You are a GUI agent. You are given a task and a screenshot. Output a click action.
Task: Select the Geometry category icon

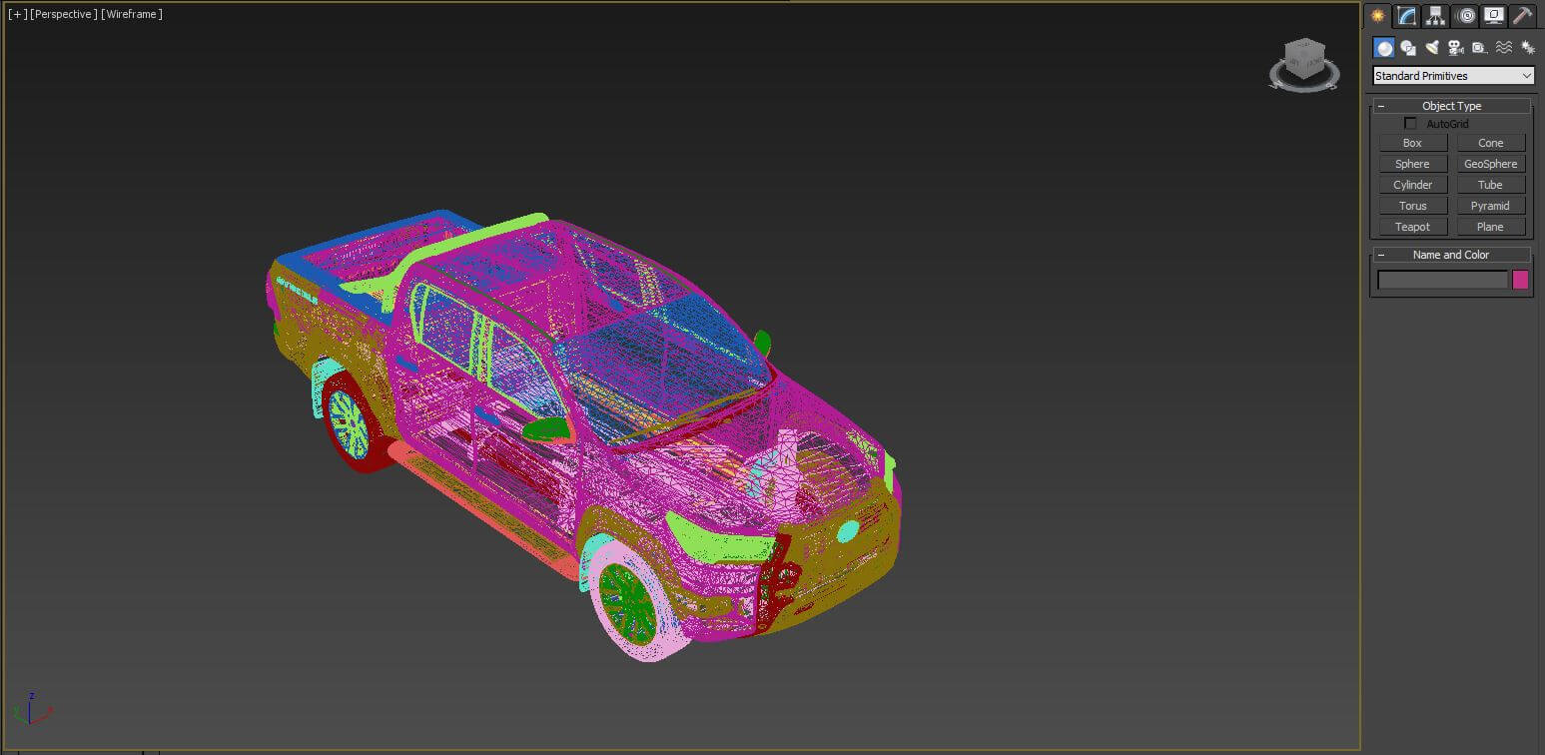(1384, 47)
